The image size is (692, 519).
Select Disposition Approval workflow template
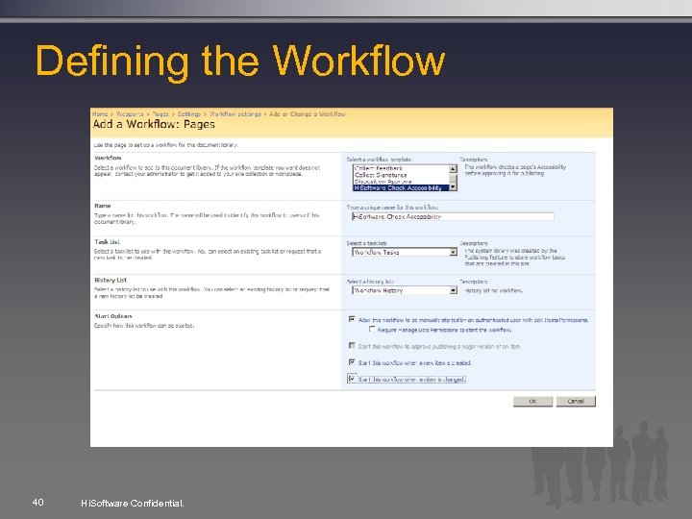pyautogui.click(x=401, y=181)
